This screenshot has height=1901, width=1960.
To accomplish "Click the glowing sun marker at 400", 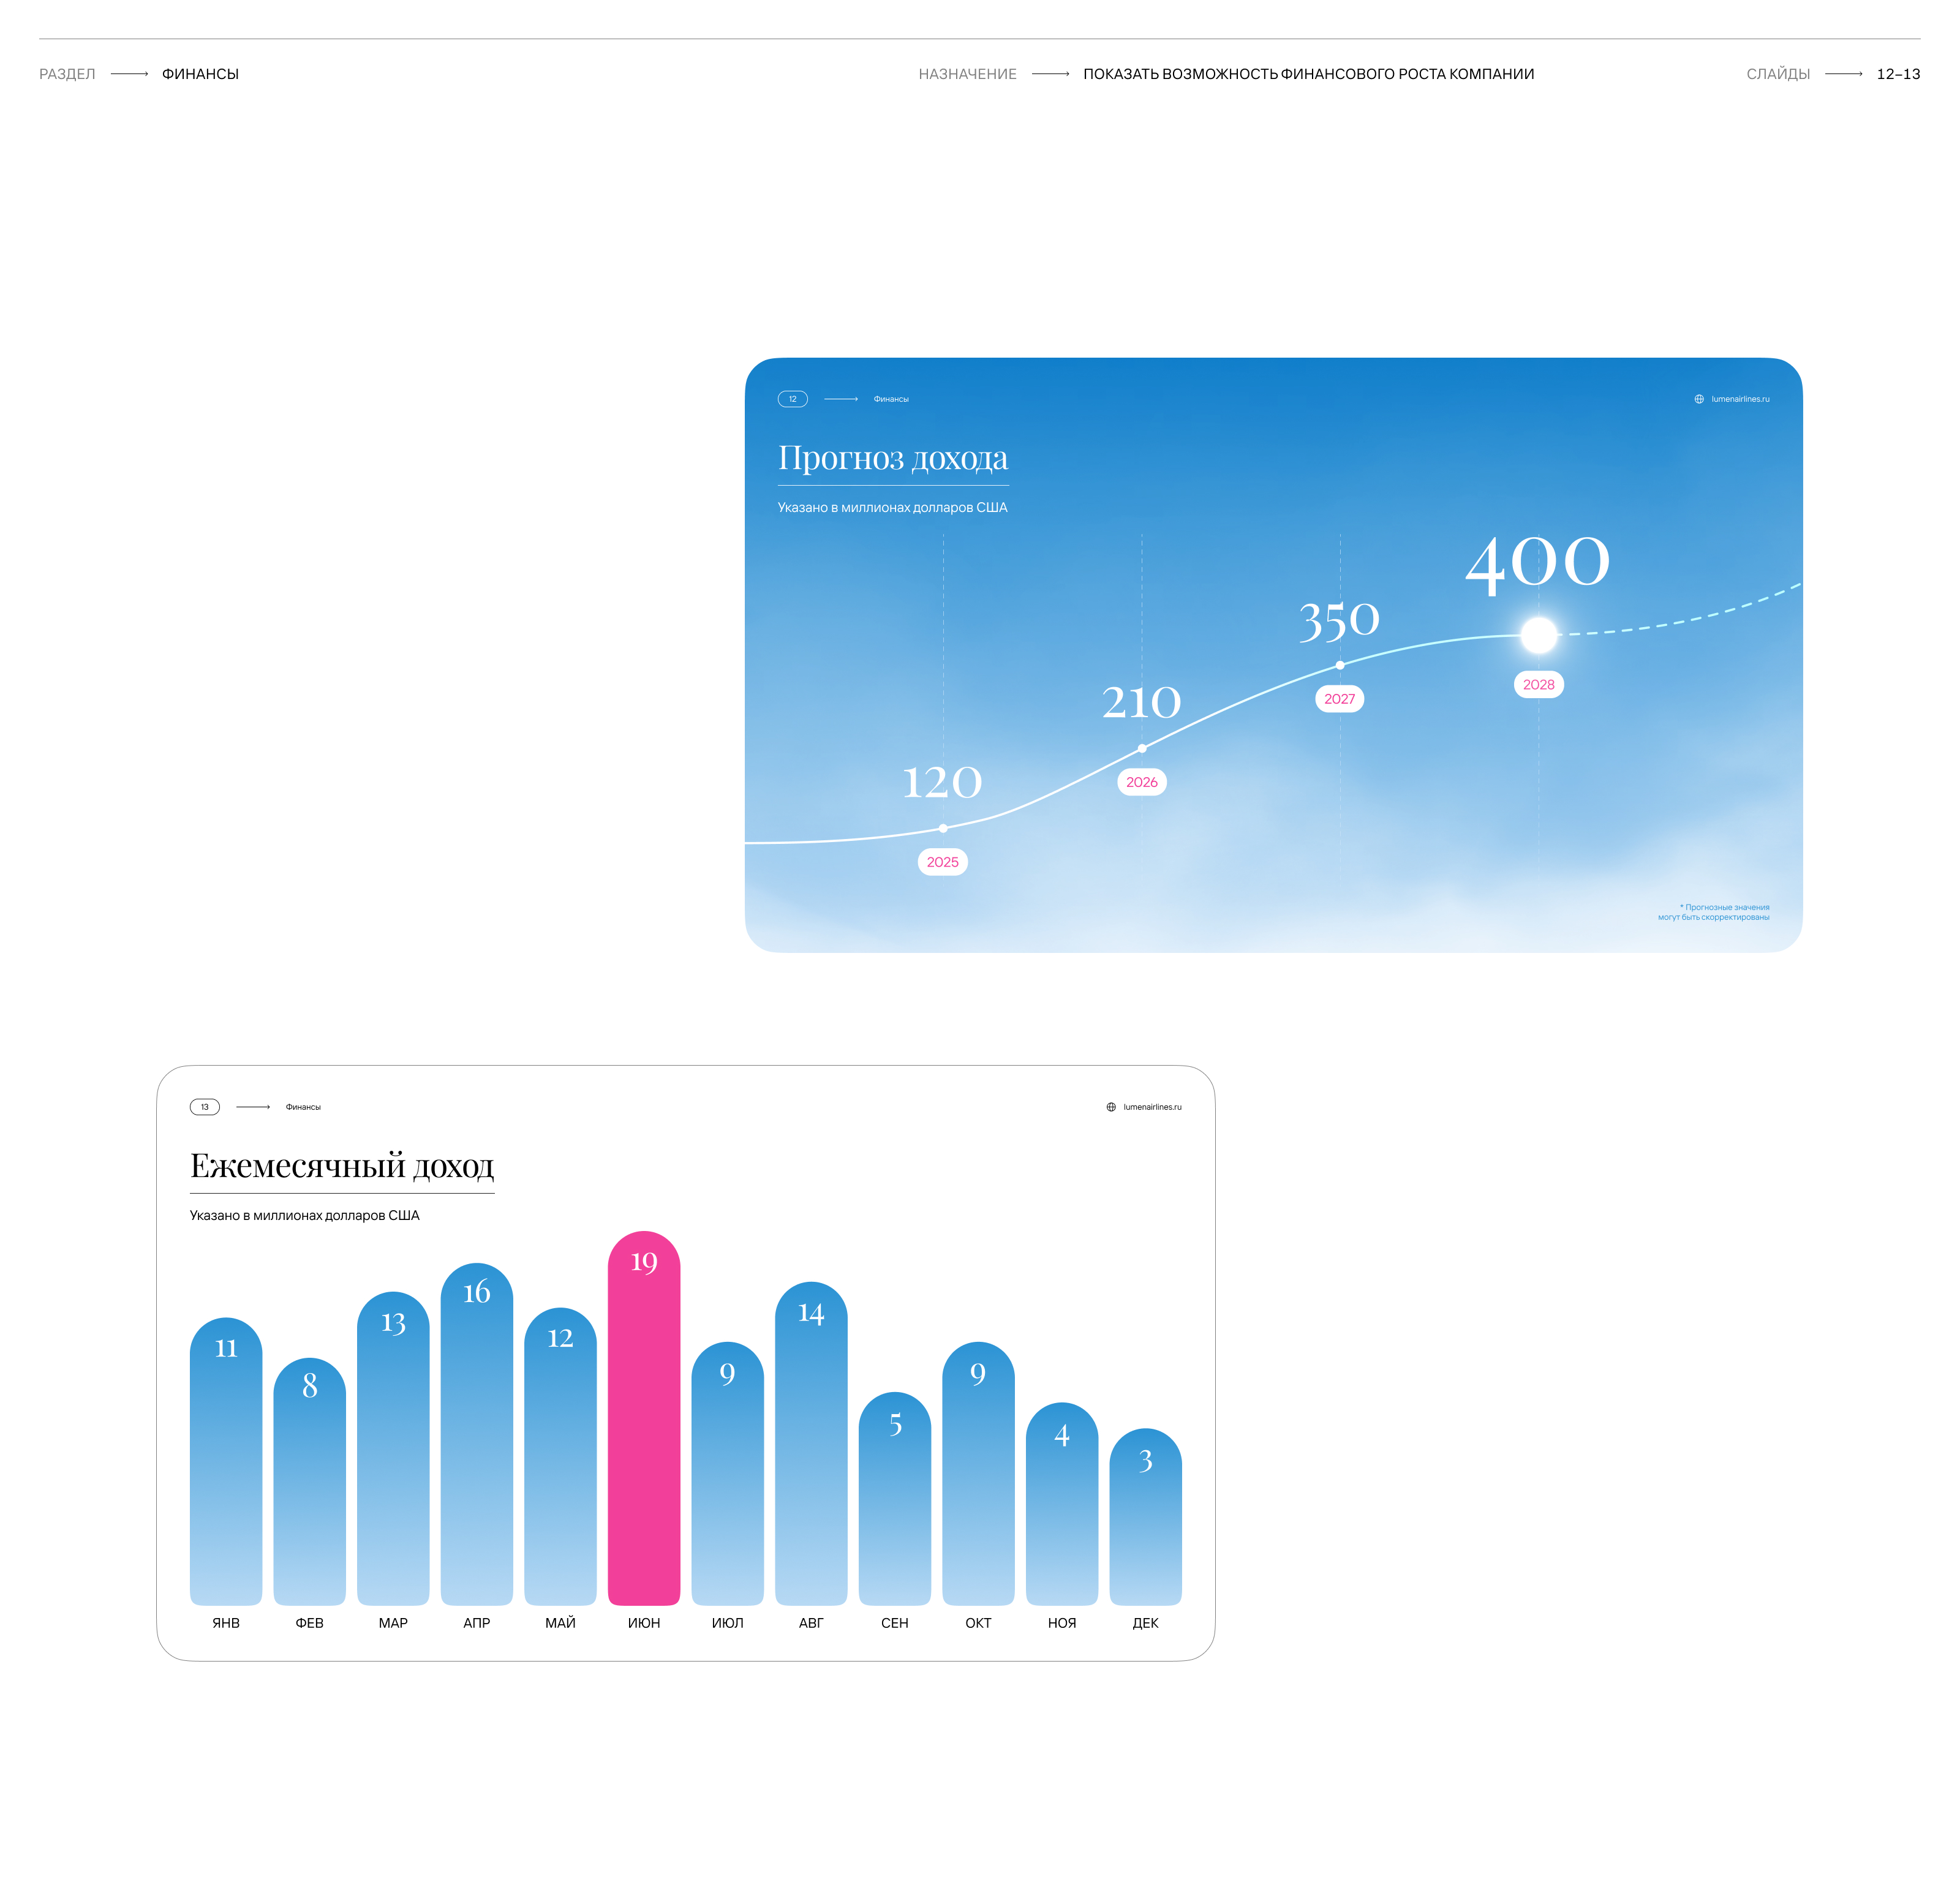I will click(1538, 634).
